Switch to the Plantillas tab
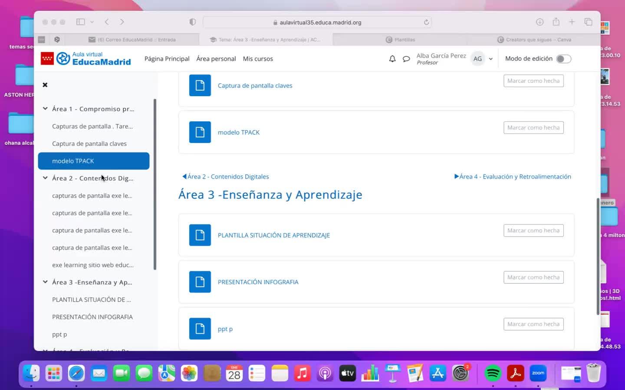This screenshot has width=625, height=390. click(400, 39)
